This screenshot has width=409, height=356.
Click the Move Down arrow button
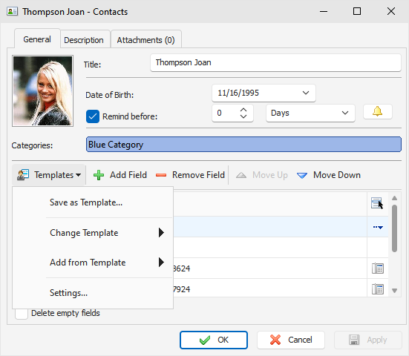coord(329,175)
